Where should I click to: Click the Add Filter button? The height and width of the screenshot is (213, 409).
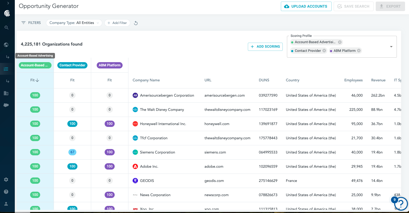[x=117, y=23]
